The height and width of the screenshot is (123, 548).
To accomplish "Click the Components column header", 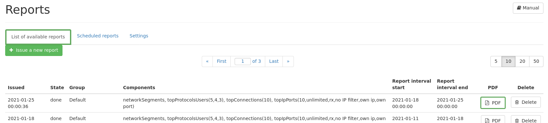I will coord(139,88).
